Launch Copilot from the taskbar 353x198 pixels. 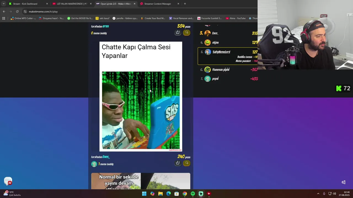click(152, 194)
